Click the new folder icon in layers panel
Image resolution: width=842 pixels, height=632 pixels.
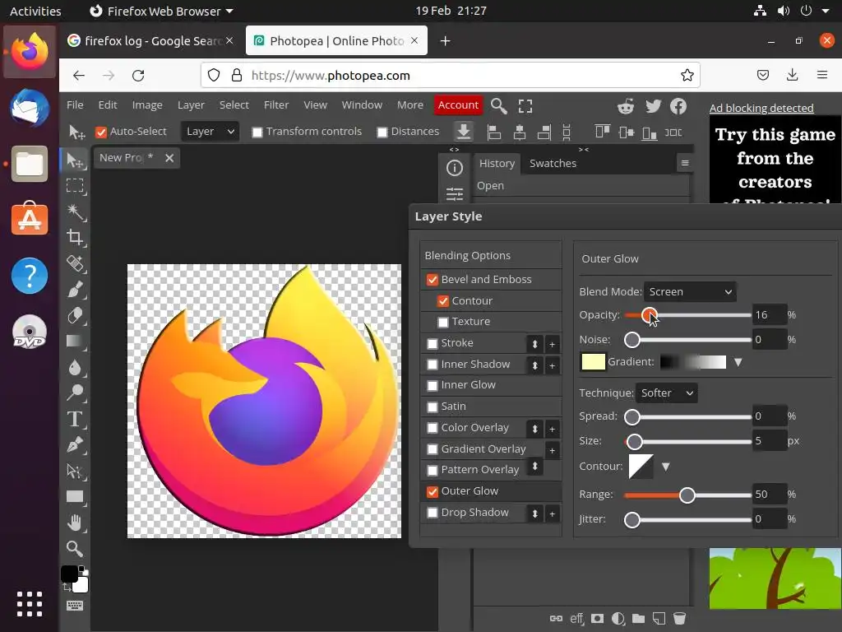[x=638, y=619]
